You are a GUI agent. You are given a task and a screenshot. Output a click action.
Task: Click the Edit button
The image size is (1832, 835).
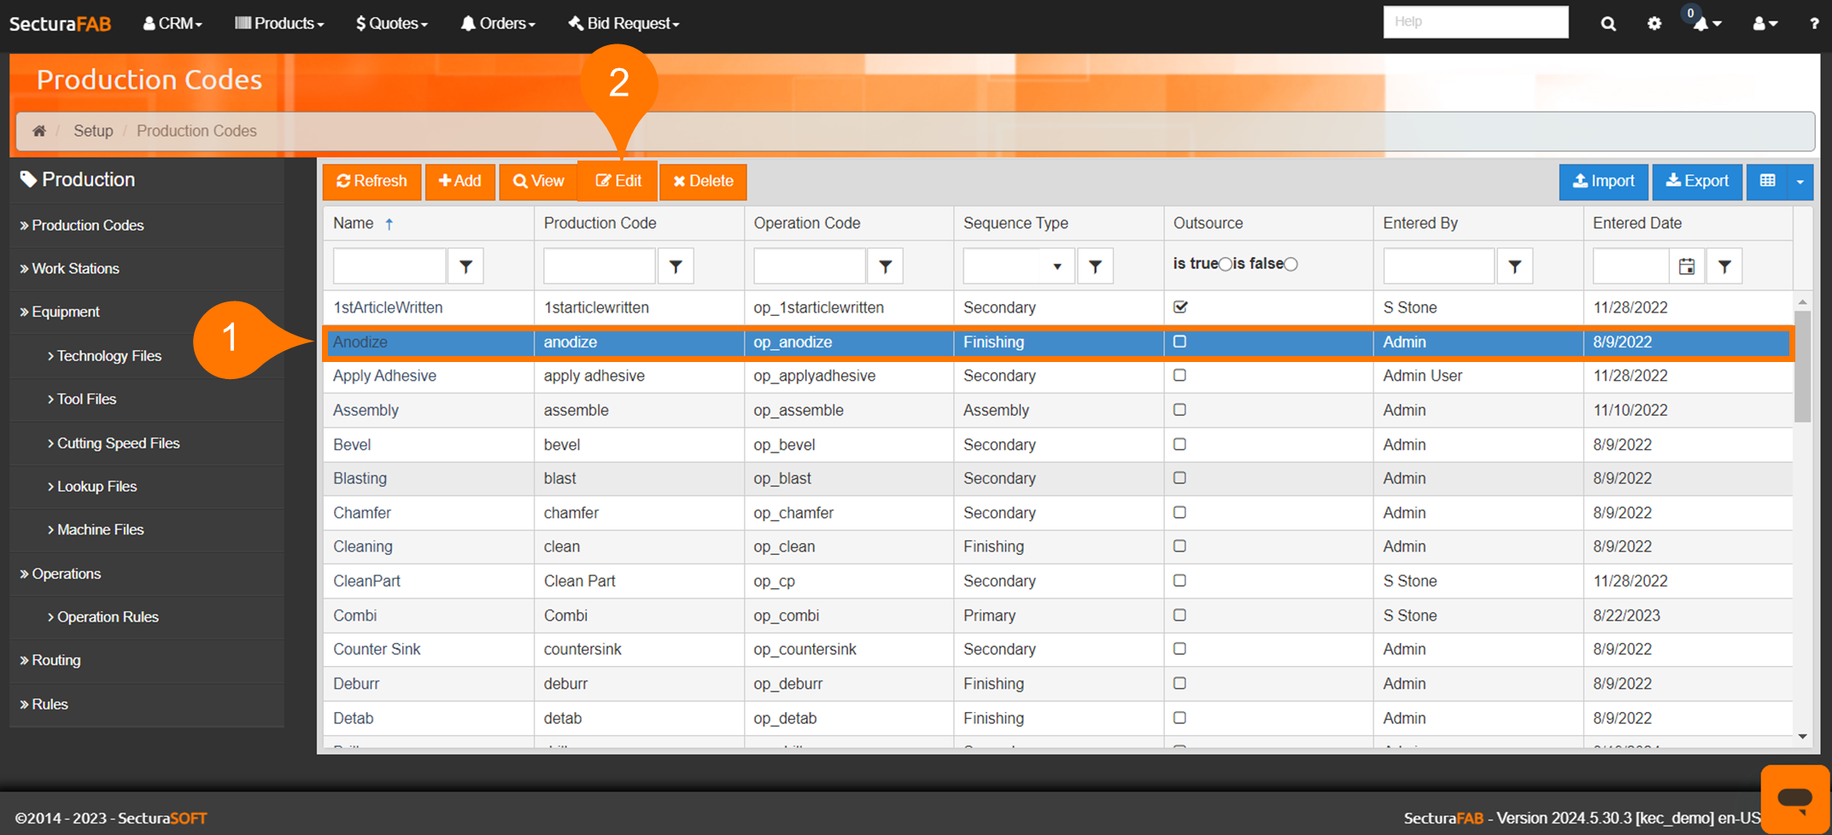618,181
